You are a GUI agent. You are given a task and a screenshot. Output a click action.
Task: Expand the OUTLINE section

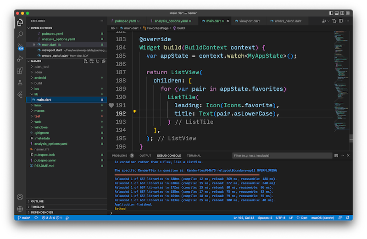click(x=37, y=201)
